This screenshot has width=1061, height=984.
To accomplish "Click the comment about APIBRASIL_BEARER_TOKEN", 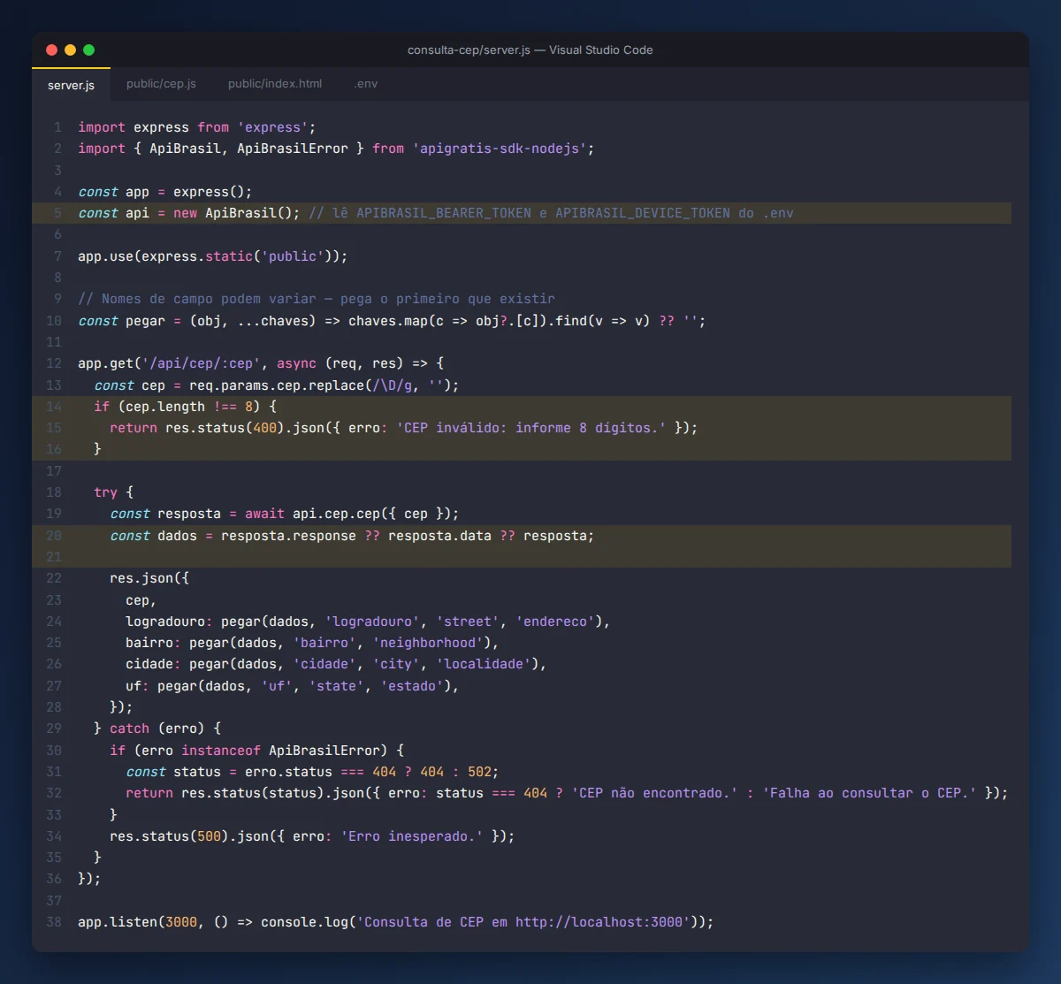I will pyautogui.click(x=551, y=213).
